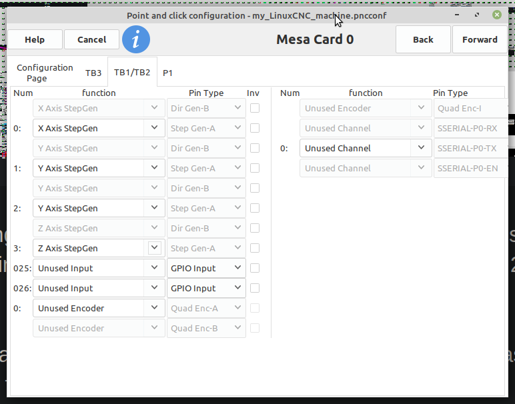Open the P1 tab

coord(167,73)
